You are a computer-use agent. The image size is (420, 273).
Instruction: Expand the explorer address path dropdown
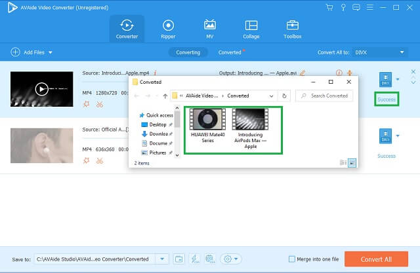(271, 96)
